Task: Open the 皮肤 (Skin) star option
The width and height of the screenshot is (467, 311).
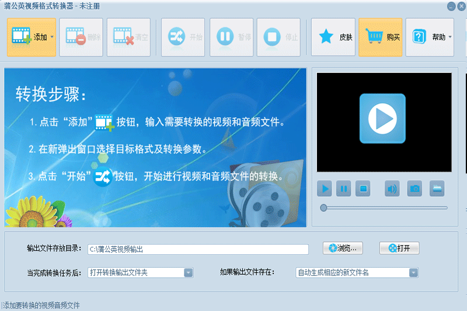Action: [333, 37]
